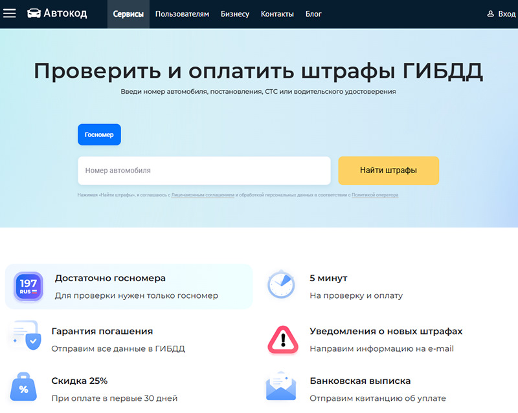Click the user profile icon near Вход

(491, 14)
